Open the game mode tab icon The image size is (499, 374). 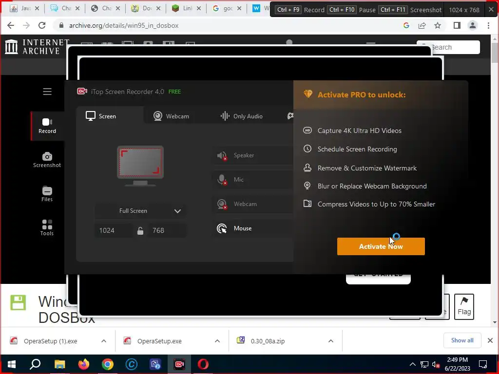pos(290,116)
